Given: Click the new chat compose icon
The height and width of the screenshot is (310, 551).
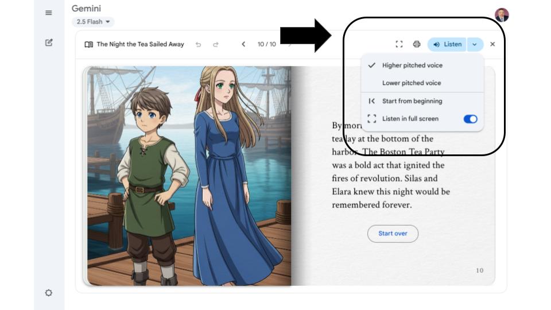Looking at the screenshot, I should pyautogui.click(x=49, y=42).
